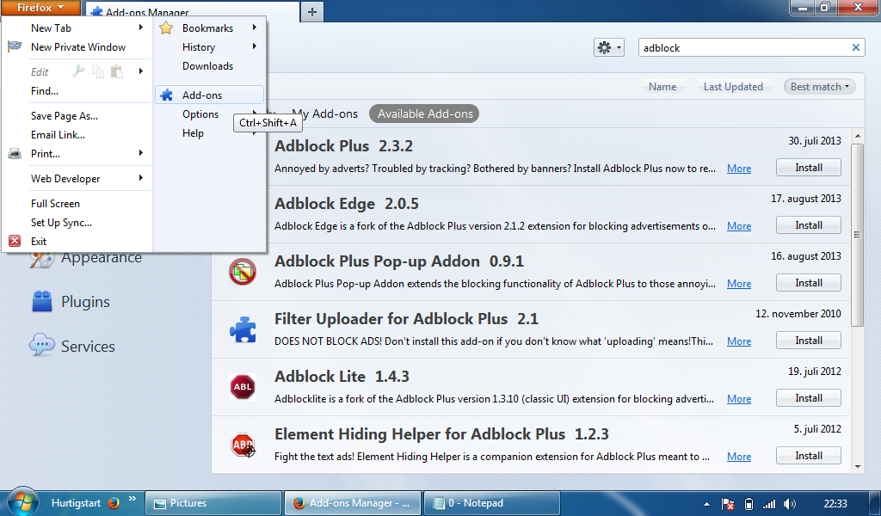This screenshot has width=881, height=516.
Task: Click the Edit menu paste icon
Action: point(117,71)
